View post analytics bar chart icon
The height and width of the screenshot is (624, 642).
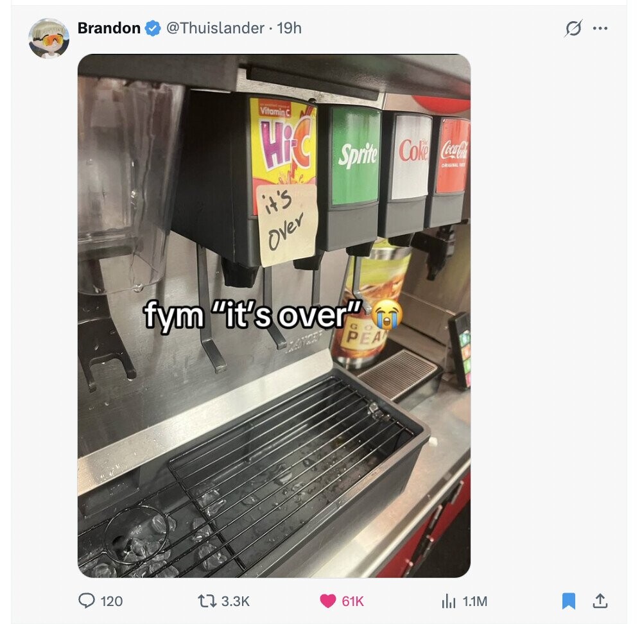(449, 601)
